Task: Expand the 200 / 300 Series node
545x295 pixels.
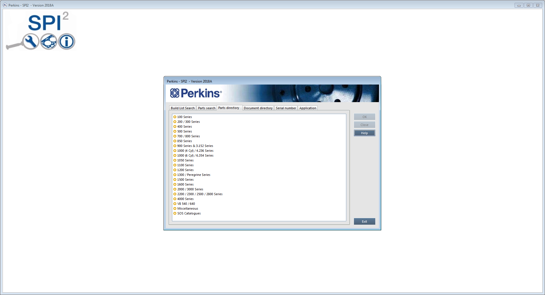Action: point(175,122)
